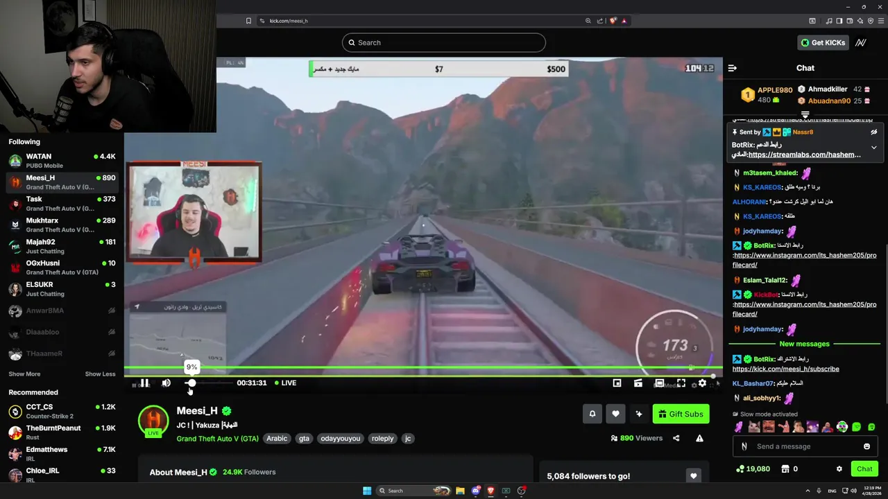Select the Arabic tag

point(277,439)
